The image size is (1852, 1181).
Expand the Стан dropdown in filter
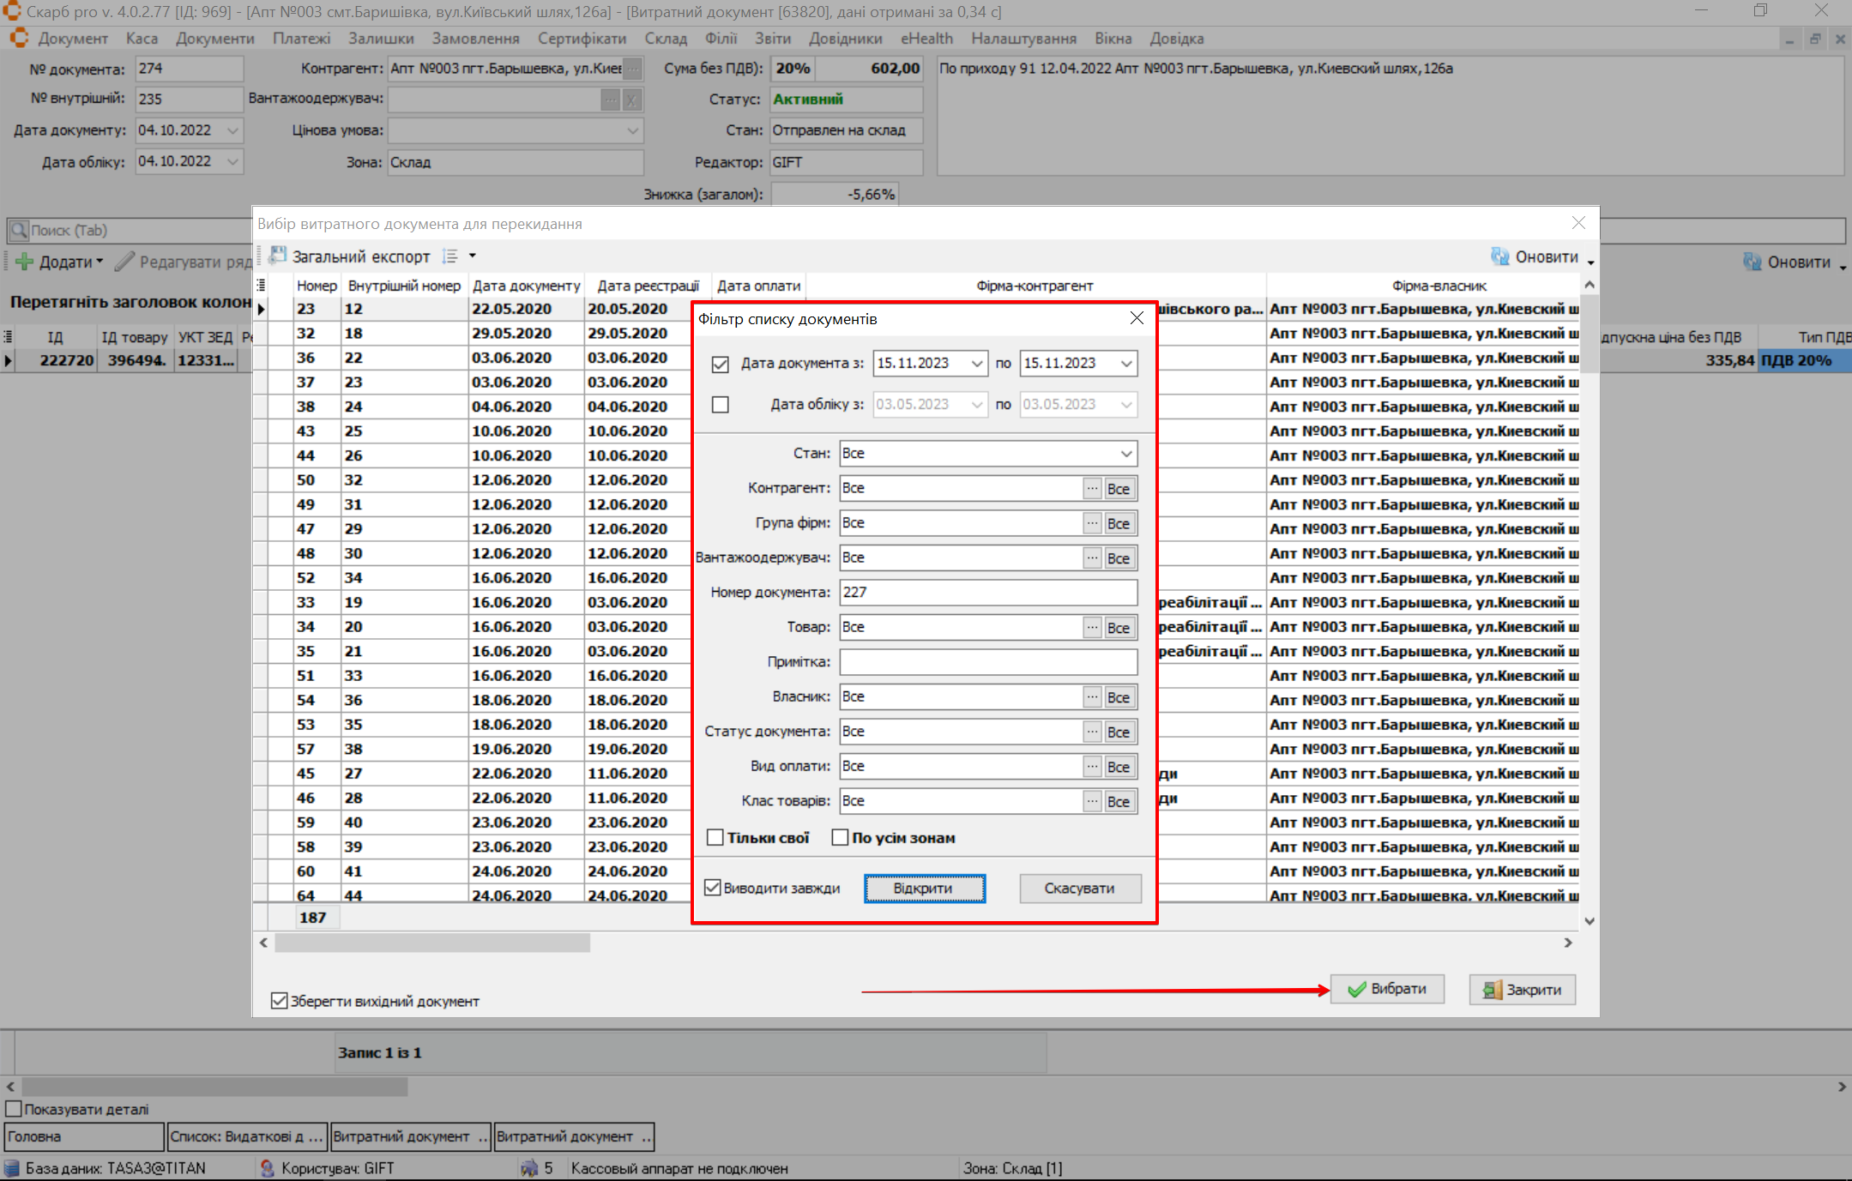click(1125, 454)
